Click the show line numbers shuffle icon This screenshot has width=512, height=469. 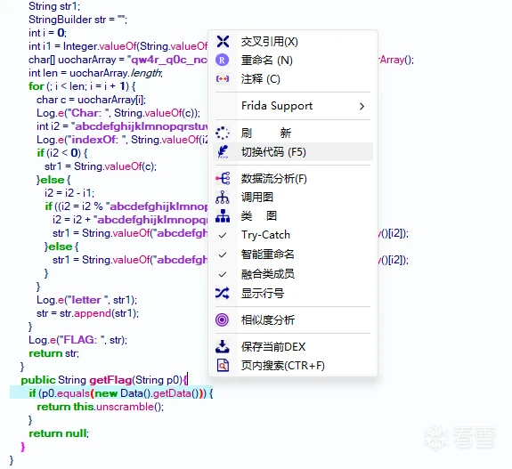(x=223, y=293)
